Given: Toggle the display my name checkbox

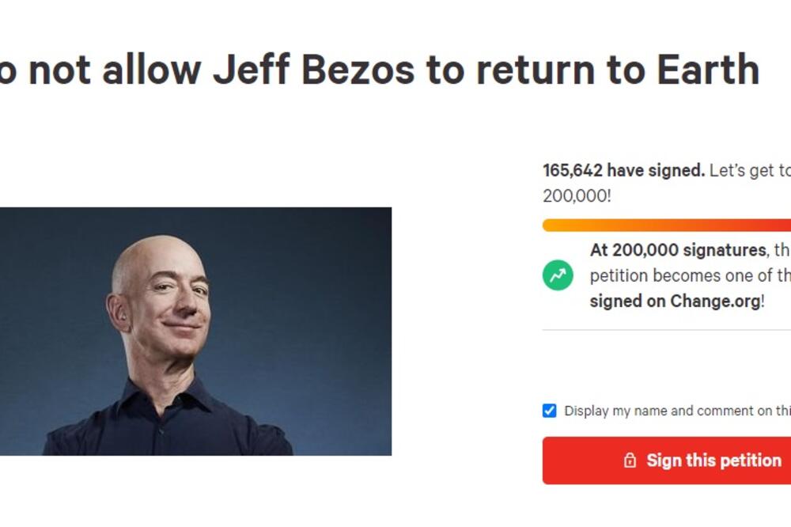Looking at the screenshot, I should point(550,411).
